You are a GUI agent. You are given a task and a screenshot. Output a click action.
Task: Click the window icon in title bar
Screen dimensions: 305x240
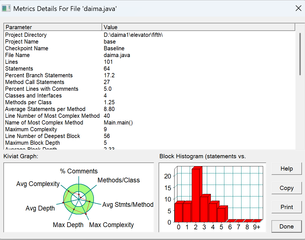(6, 8)
